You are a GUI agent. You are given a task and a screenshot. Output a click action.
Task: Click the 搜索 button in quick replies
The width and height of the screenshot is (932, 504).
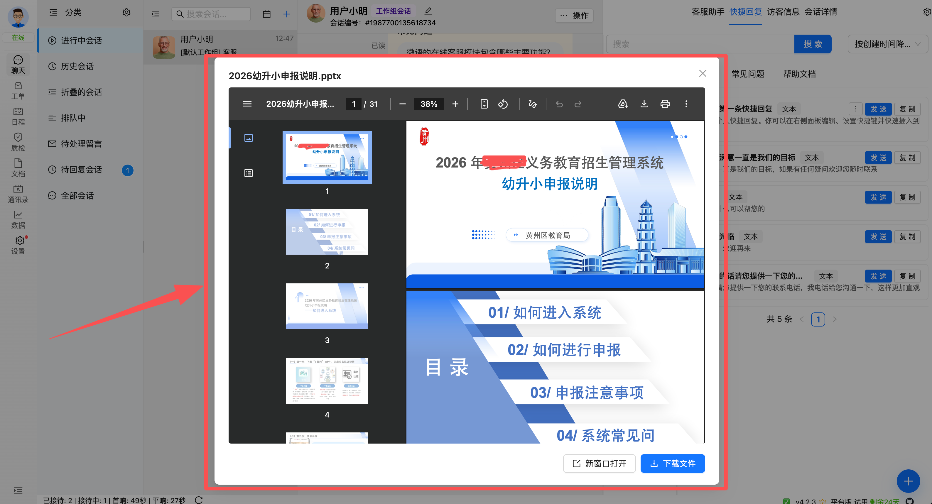tap(813, 44)
